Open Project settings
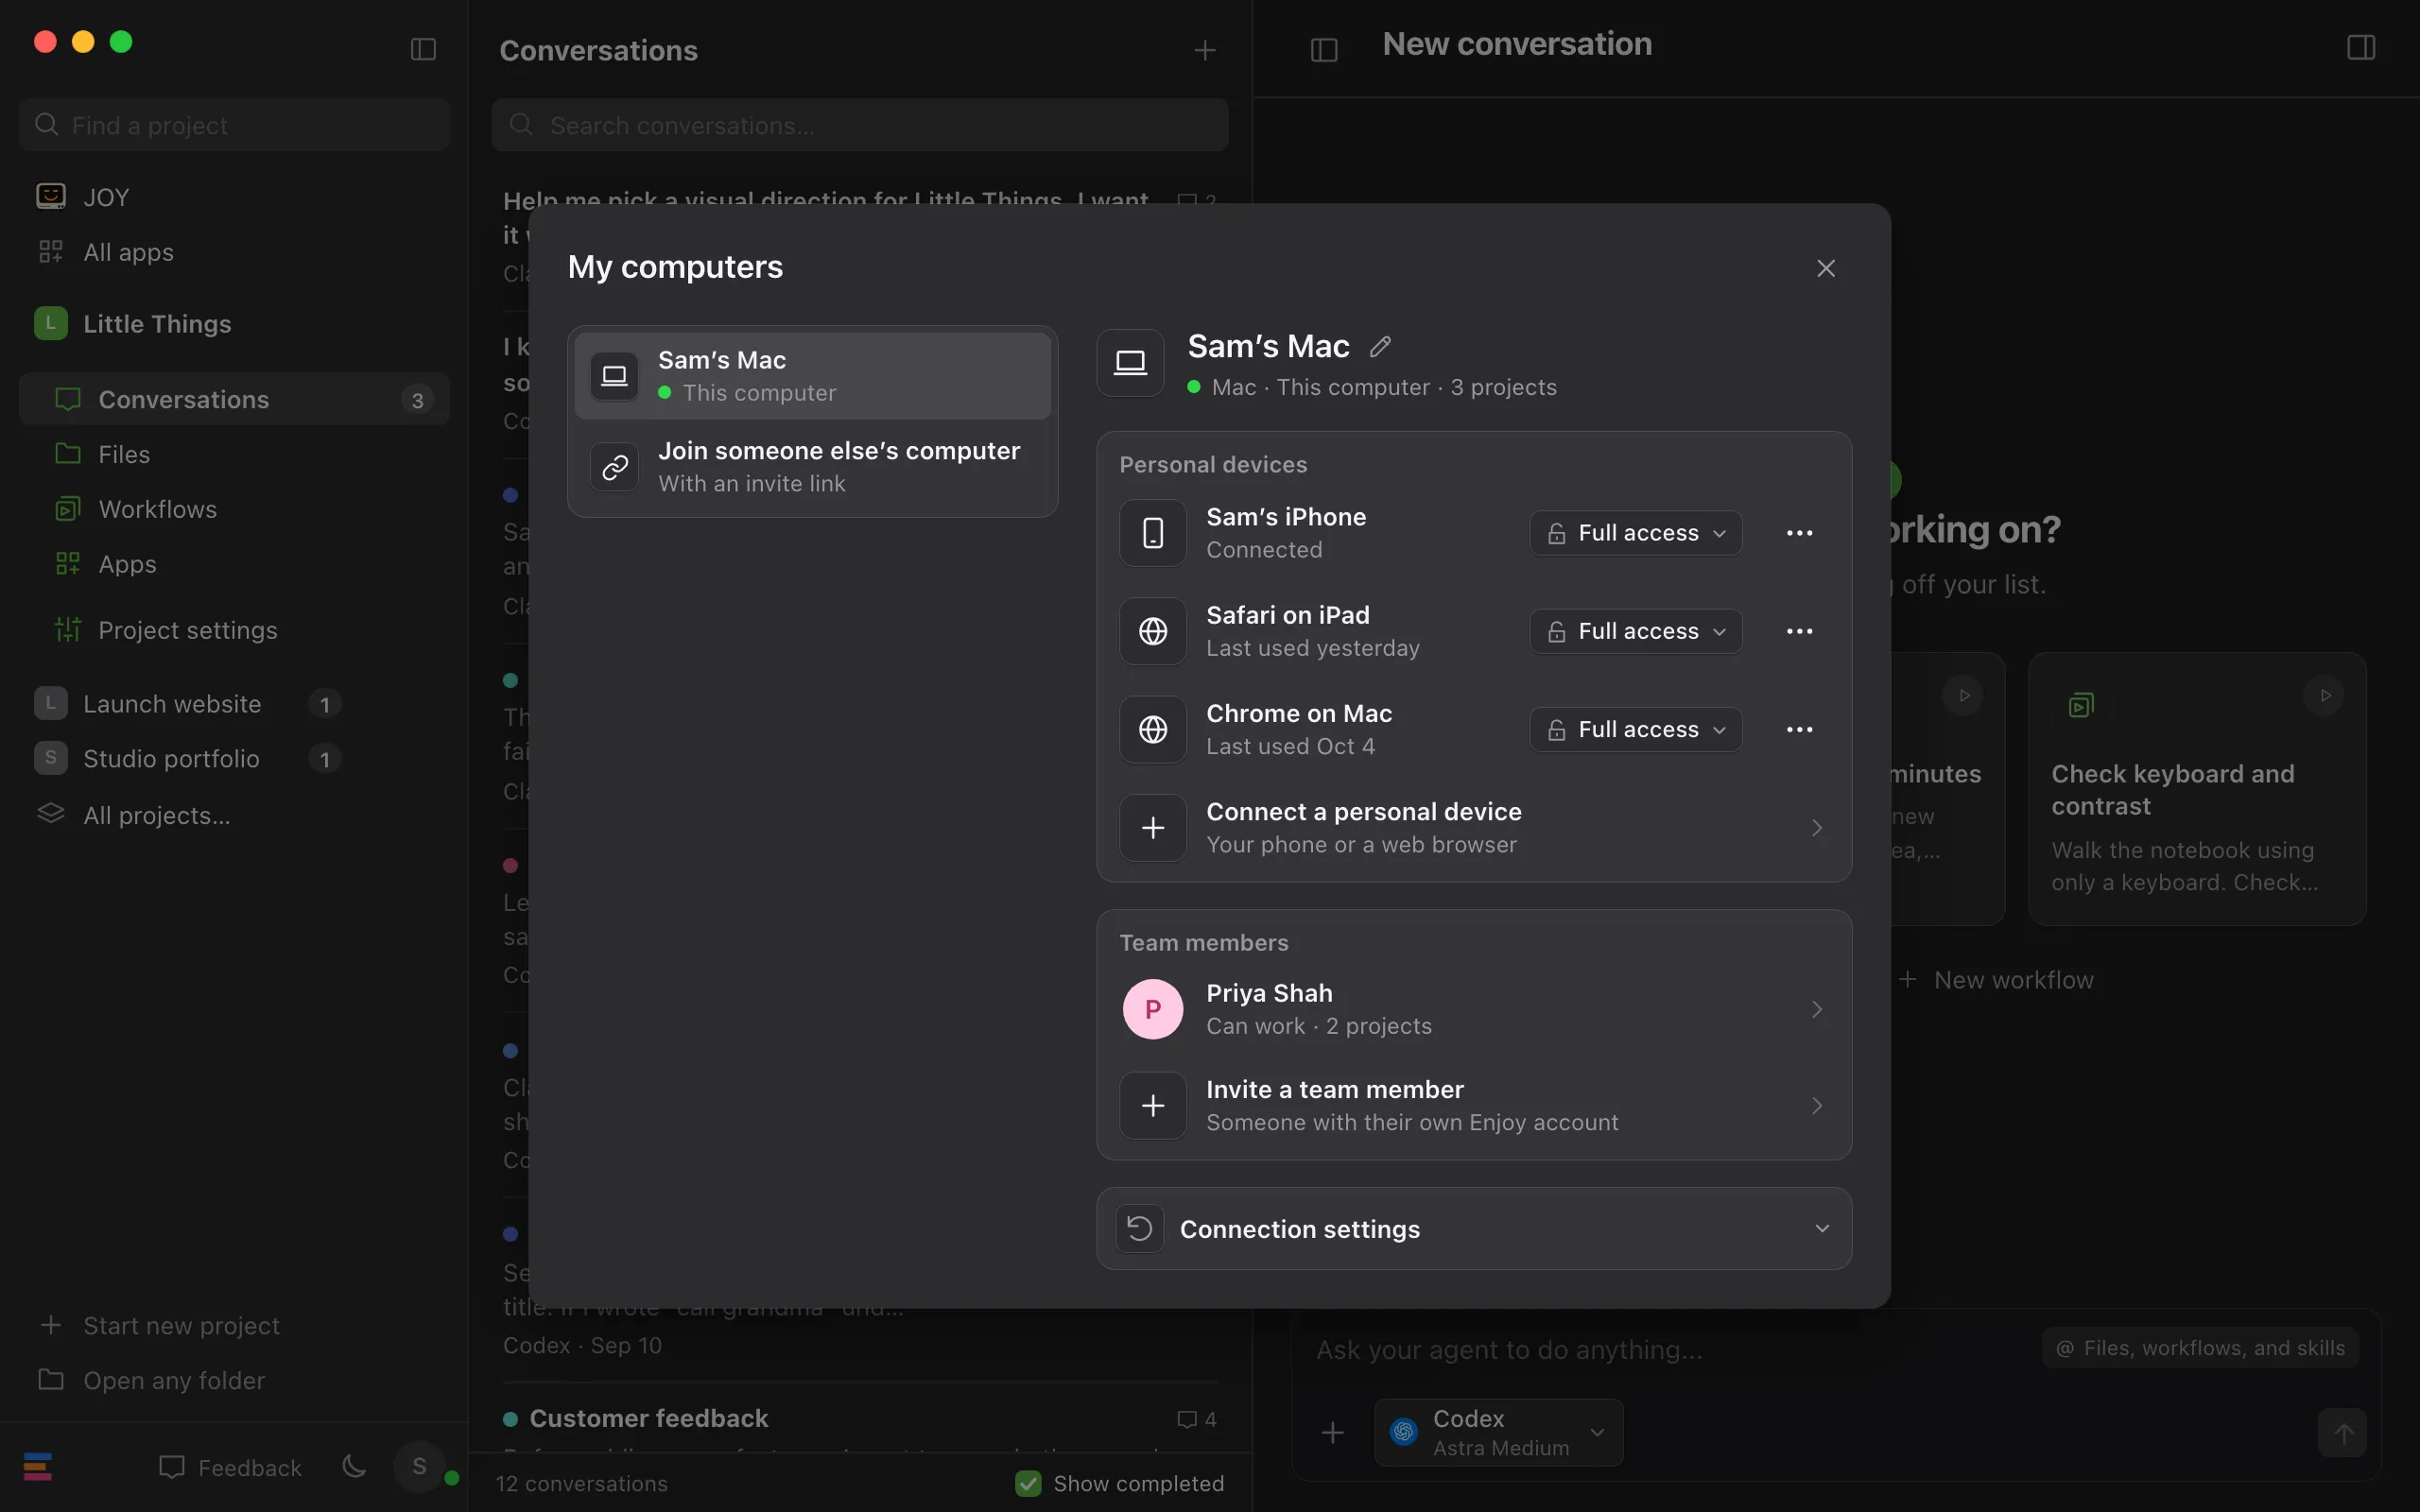2420x1512 pixels. pos(234,630)
